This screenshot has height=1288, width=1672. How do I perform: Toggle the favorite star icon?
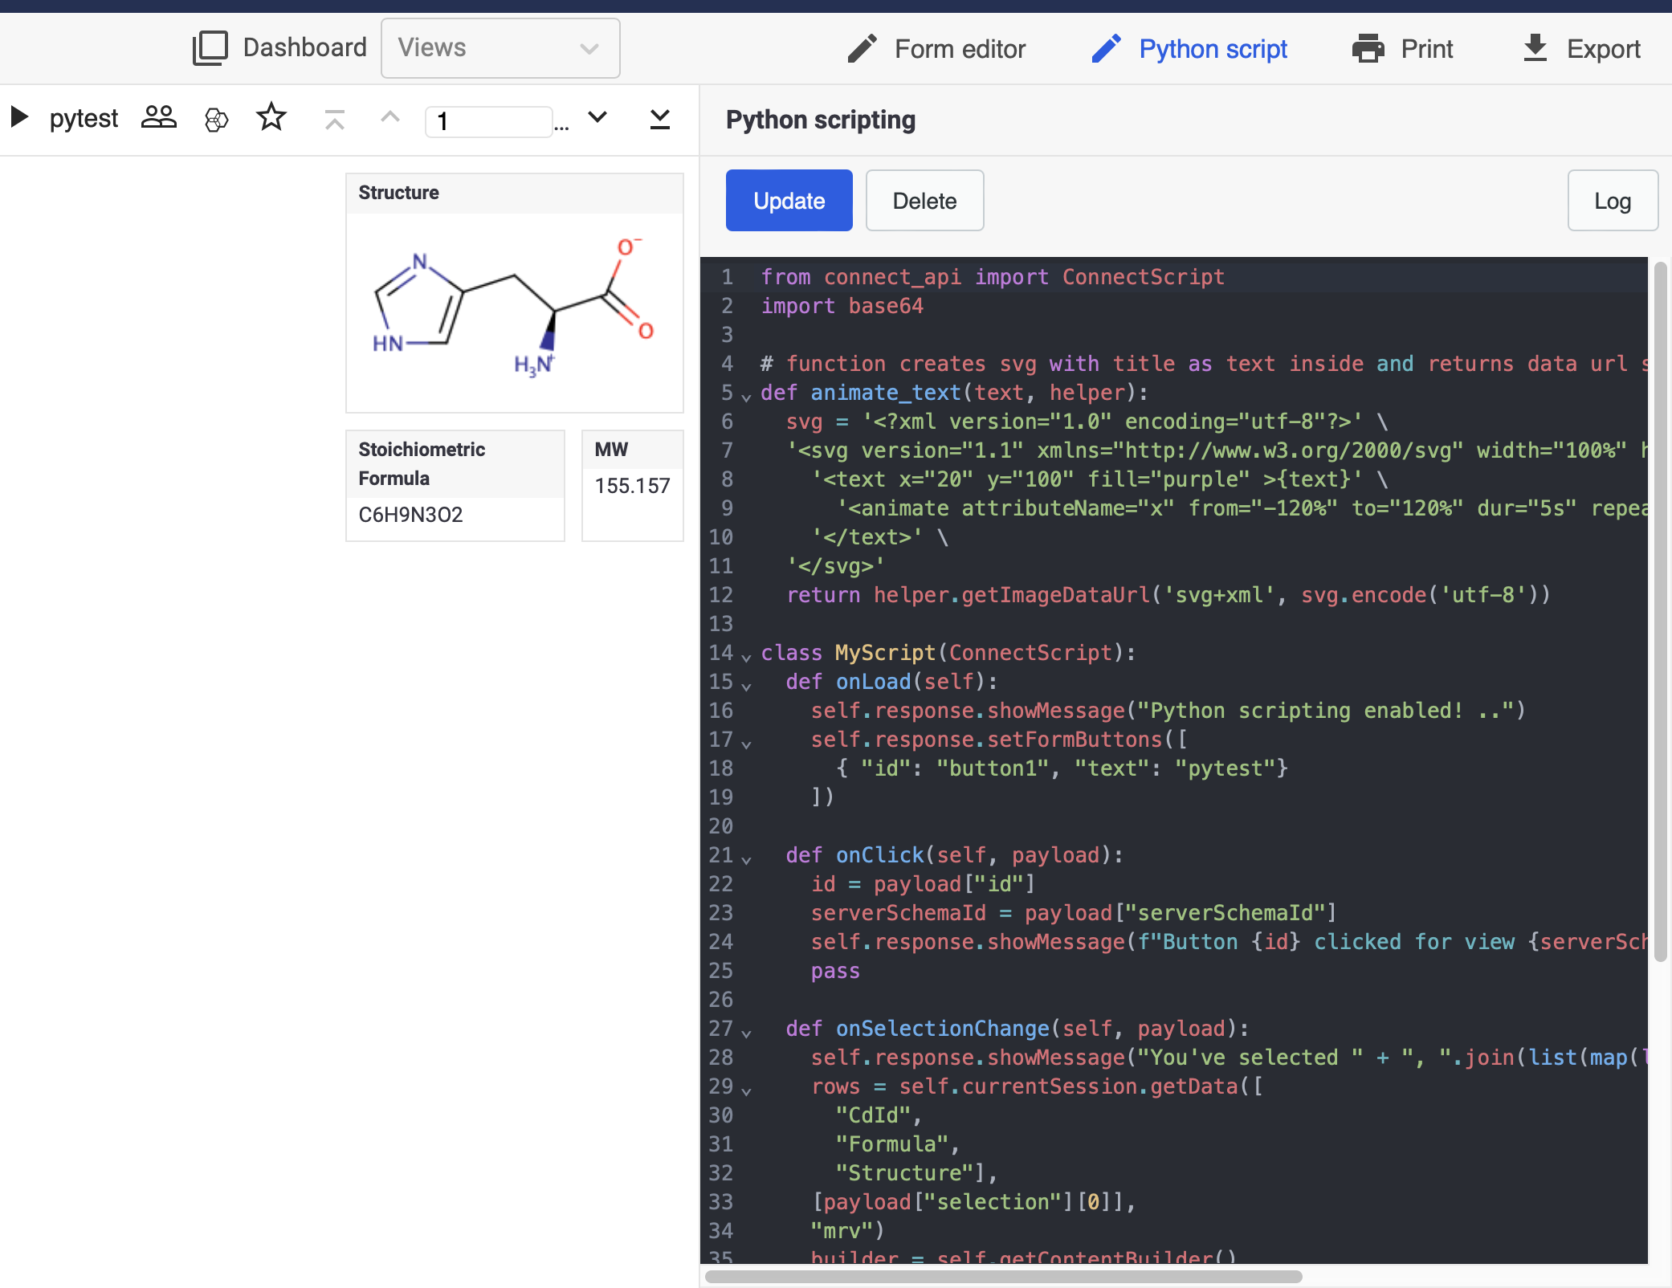pos(271,117)
